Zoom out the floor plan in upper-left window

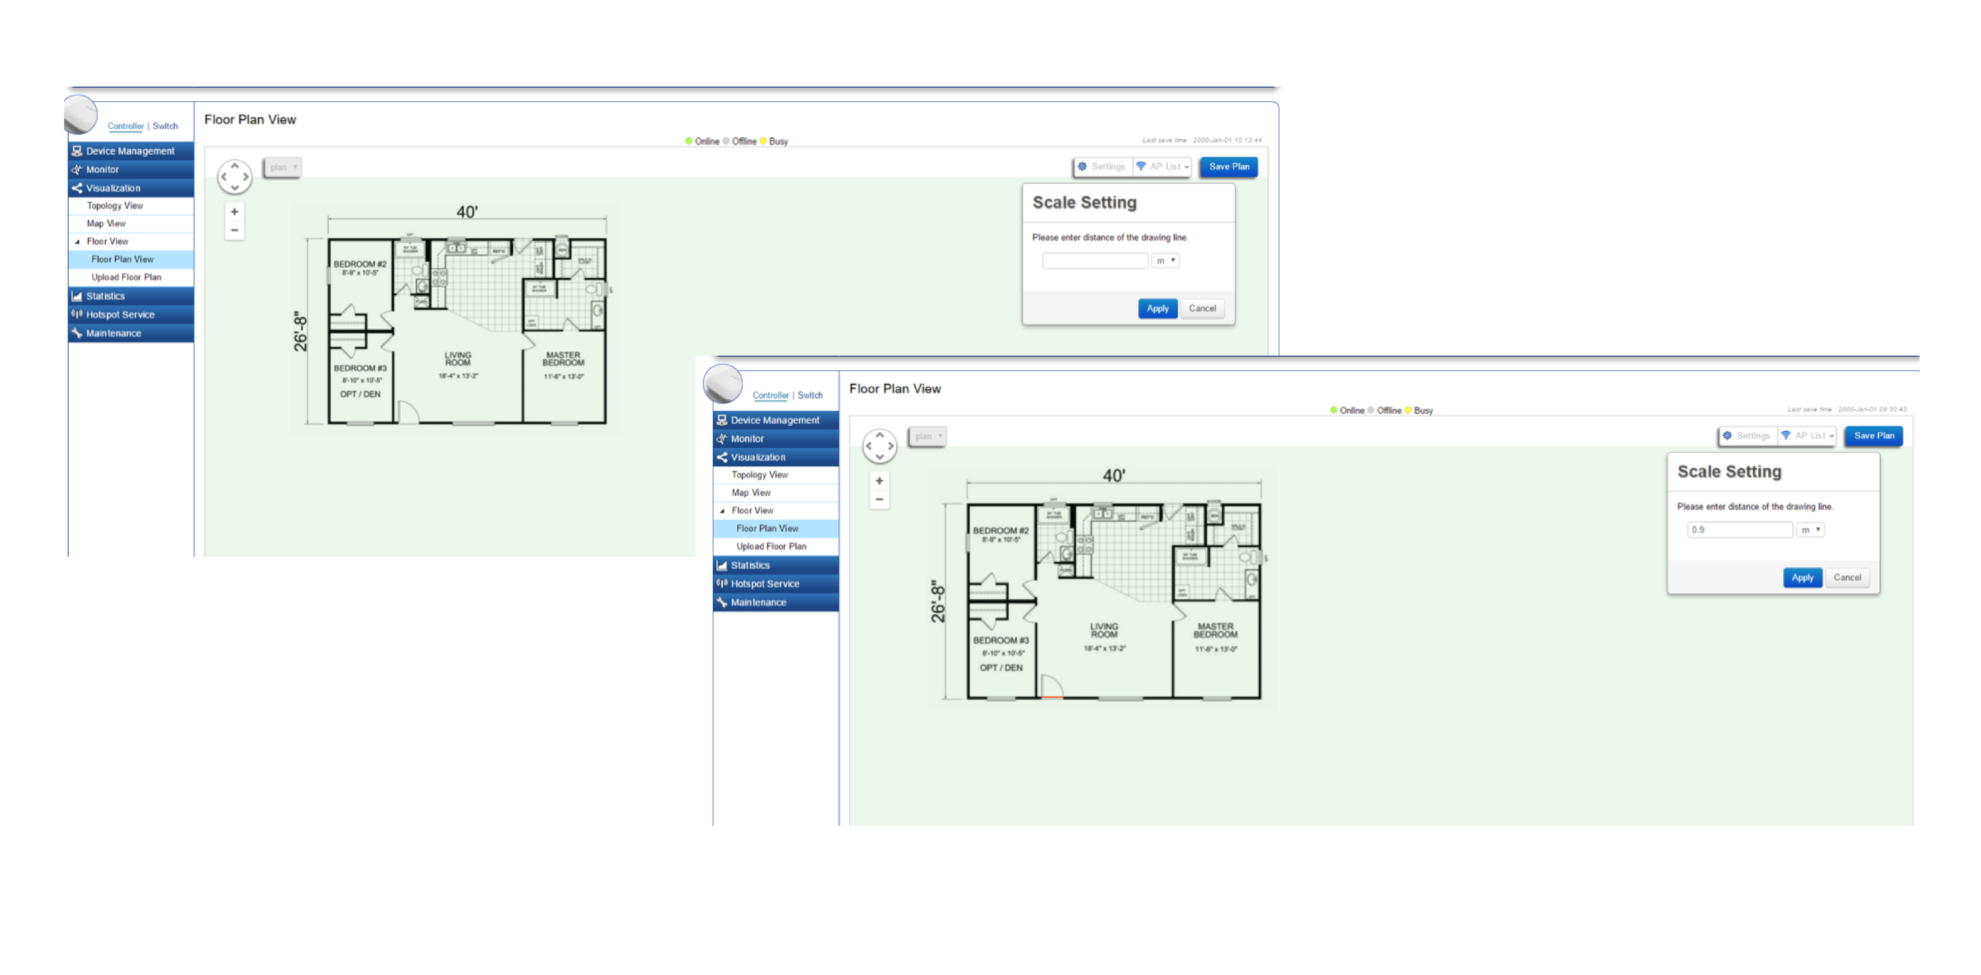234,230
